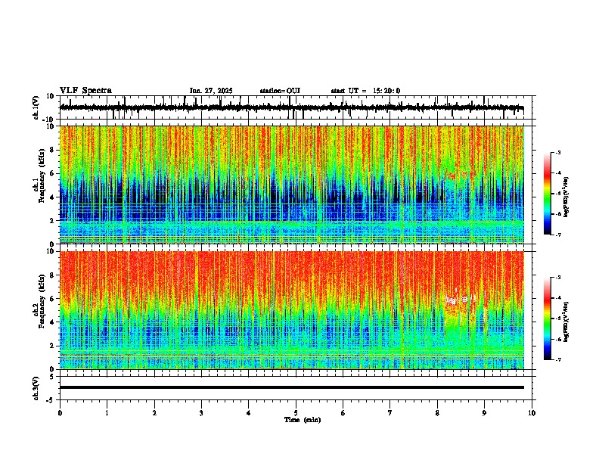Click the time-axis tick label '9'
The image size is (599, 463).
click(484, 413)
